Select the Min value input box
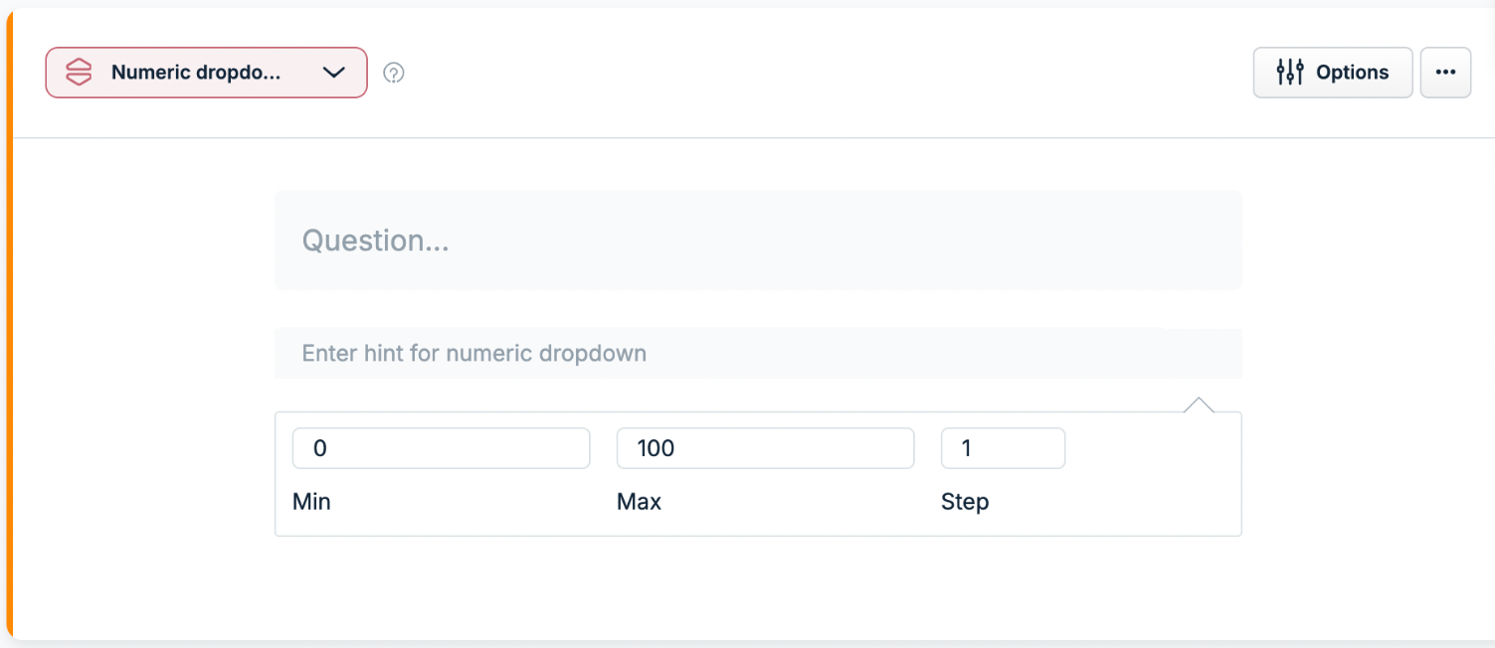 point(441,448)
